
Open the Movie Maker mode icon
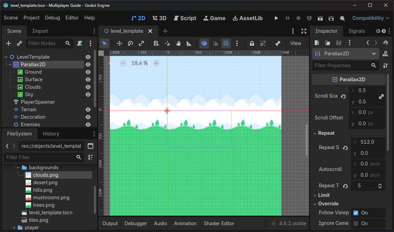coord(342,18)
